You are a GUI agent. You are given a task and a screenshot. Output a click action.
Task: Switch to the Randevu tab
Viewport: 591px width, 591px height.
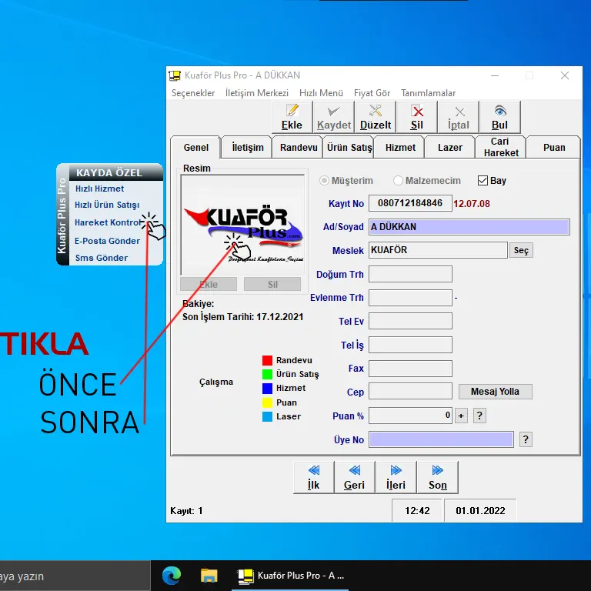click(299, 148)
